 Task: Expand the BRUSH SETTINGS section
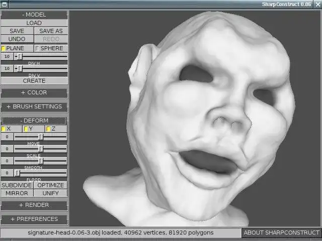[x=34, y=106]
